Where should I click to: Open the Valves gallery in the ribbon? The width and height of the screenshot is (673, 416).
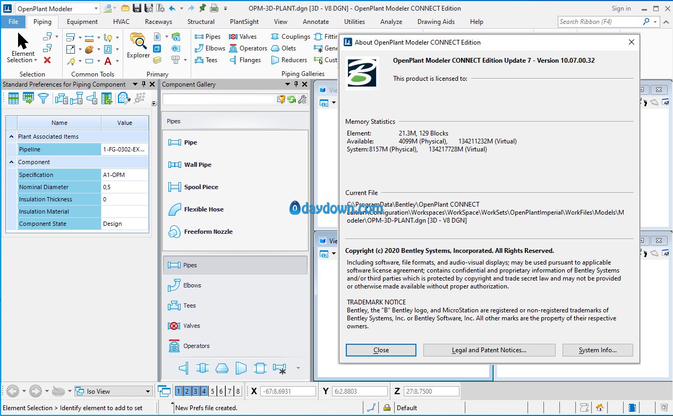click(243, 37)
